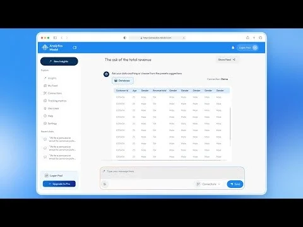Screen dimensions: 303x227
Task: Click the New Insights button
Action: click(59, 61)
